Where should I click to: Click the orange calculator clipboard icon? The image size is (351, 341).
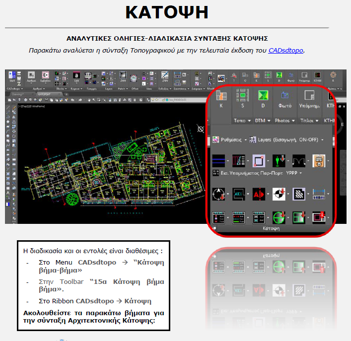pyautogui.click(x=319, y=161)
